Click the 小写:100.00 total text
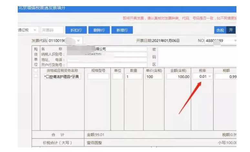Screen dimensions: 250x152 (x=227, y=143)
